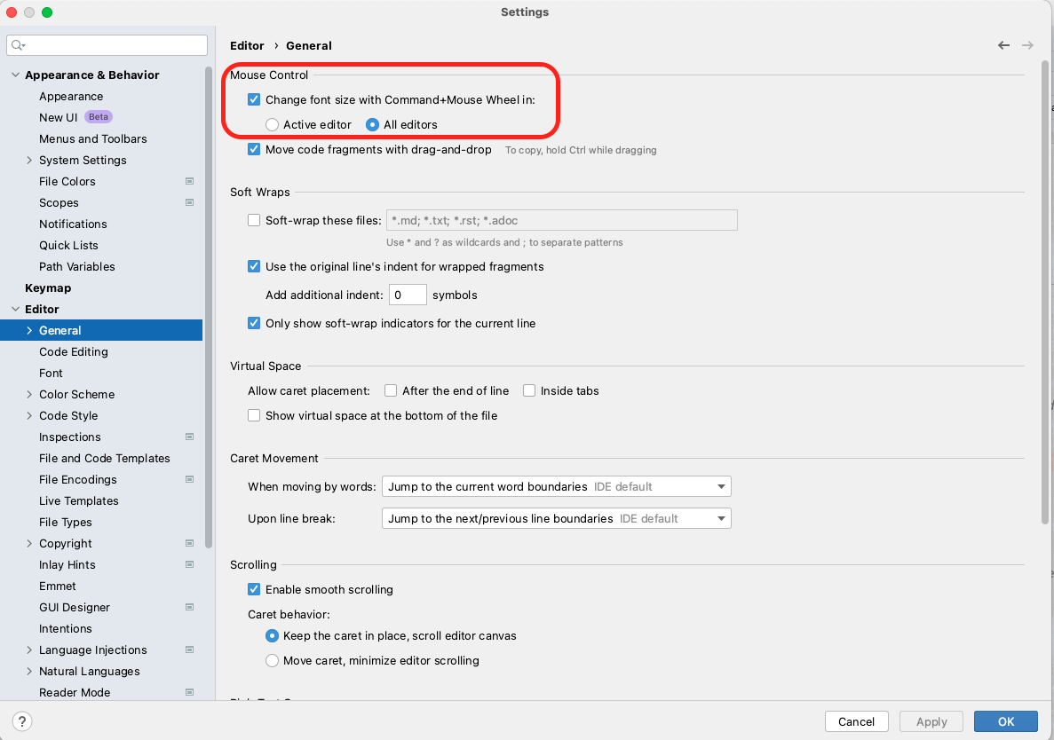The height and width of the screenshot is (740, 1054).
Task: Click the icon next to Inspections
Action: (189, 437)
